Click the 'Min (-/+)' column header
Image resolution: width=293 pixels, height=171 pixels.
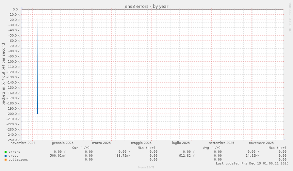pos(146,148)
